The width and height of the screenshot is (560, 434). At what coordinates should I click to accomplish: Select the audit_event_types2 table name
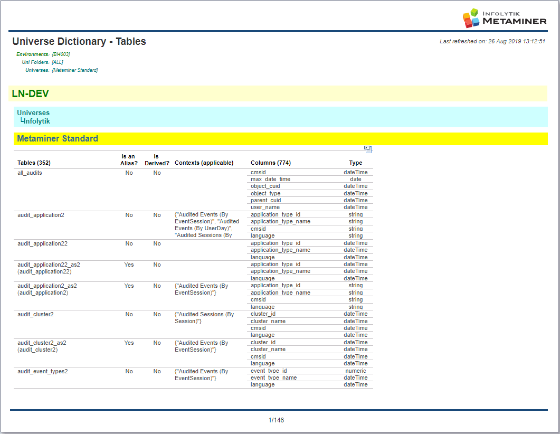[43, 372]
